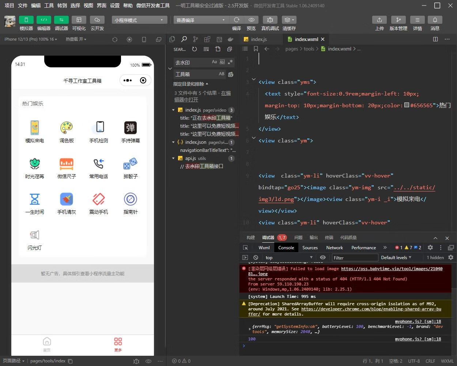
Task: Open the top context dropdown
Action: tap(289, 258)
